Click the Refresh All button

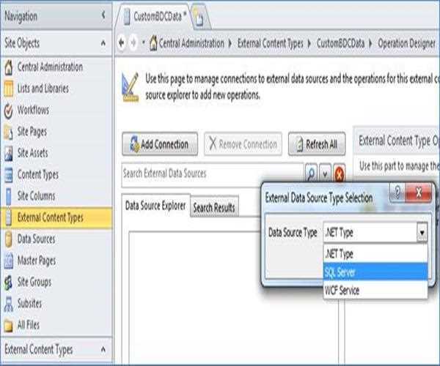coord(316,144)
